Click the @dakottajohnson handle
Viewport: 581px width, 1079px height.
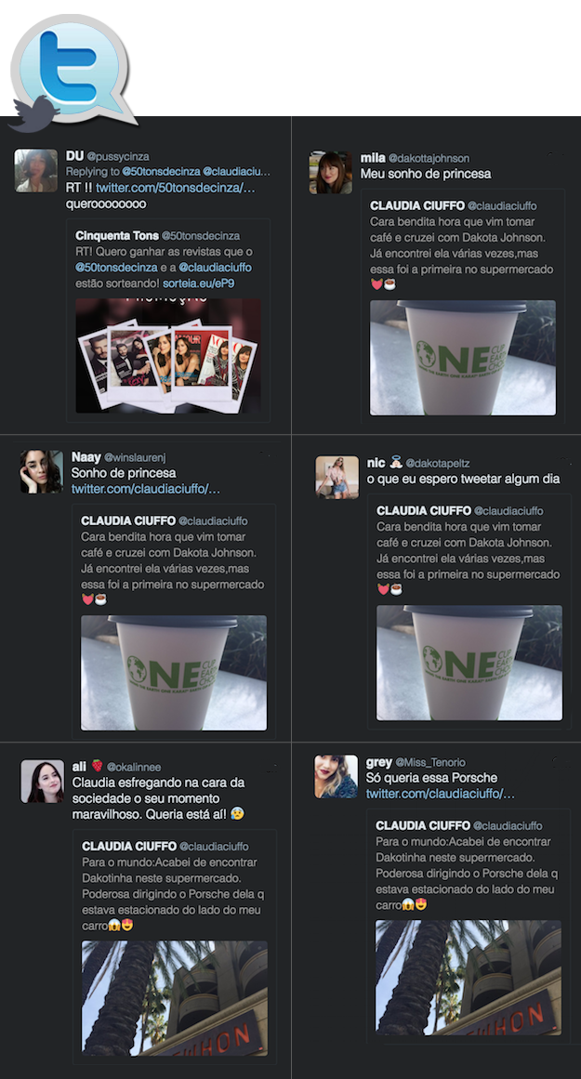[x=429, y=158]
